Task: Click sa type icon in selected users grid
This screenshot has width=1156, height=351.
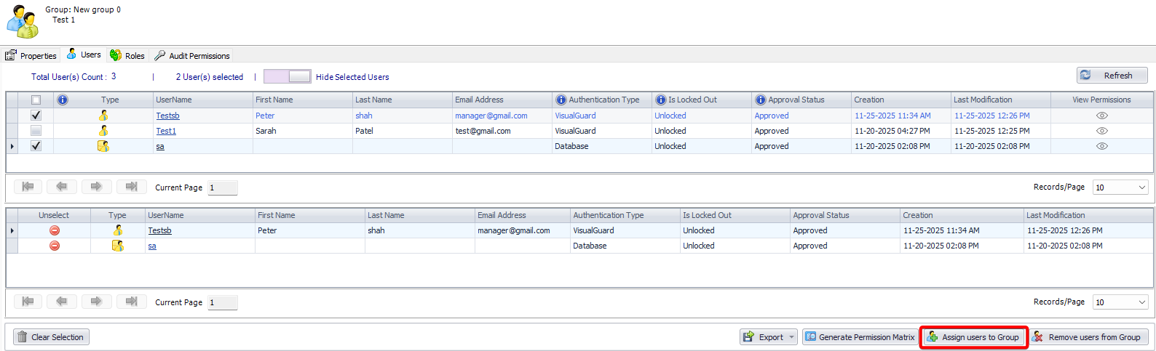Action: coord(117,246)
